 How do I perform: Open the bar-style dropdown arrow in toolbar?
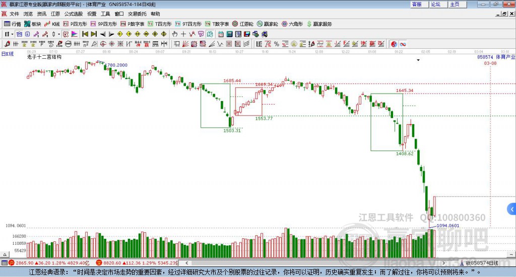tap(59, 34)
